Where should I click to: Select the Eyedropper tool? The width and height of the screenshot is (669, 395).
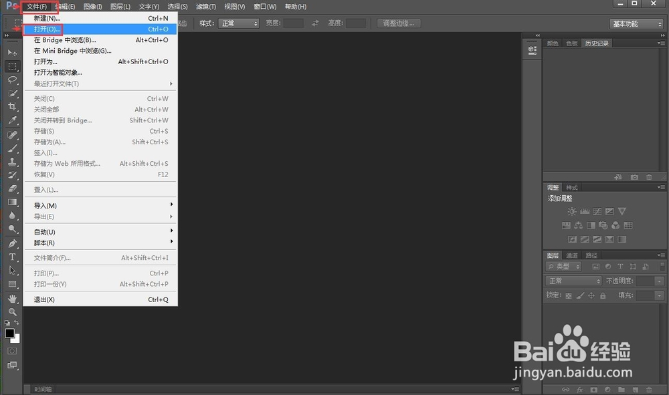coord(12,120)
